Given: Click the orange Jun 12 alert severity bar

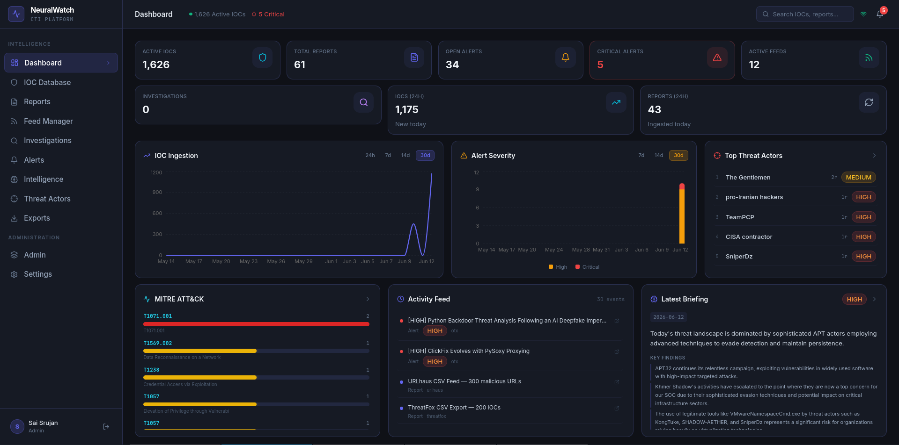Looking at the screenshot, I should coord(682,216).
